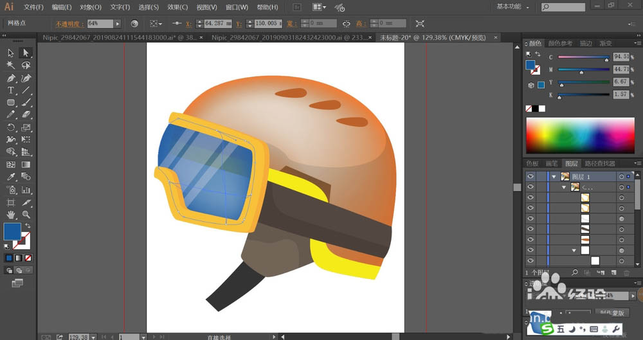
Task: Swap fill and stroke in toolbox
Action: (28, 226)
